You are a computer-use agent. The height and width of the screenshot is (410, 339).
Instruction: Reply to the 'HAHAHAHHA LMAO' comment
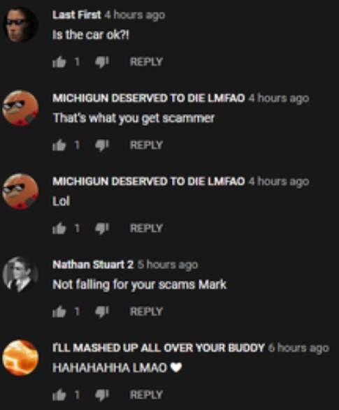[146, 395]
